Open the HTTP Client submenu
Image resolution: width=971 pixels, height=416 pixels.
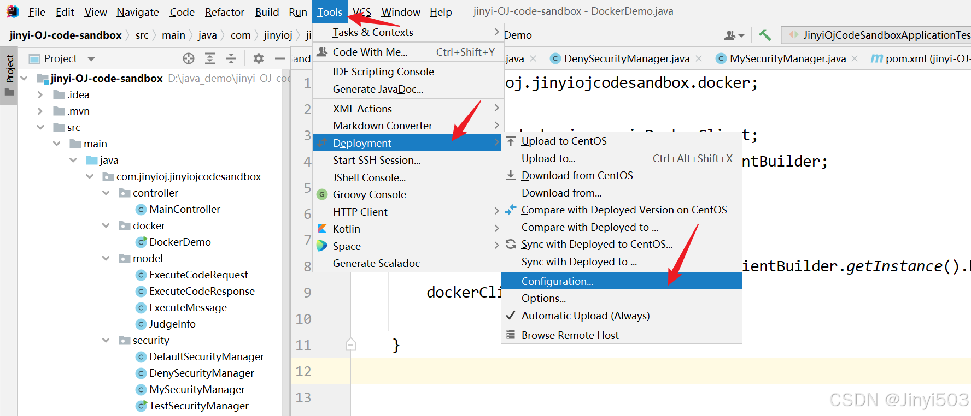click(x=407, y=211)
